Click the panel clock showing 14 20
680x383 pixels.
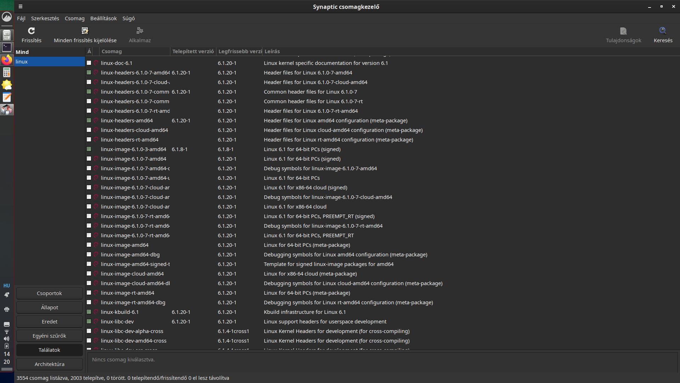pos(7,358)
